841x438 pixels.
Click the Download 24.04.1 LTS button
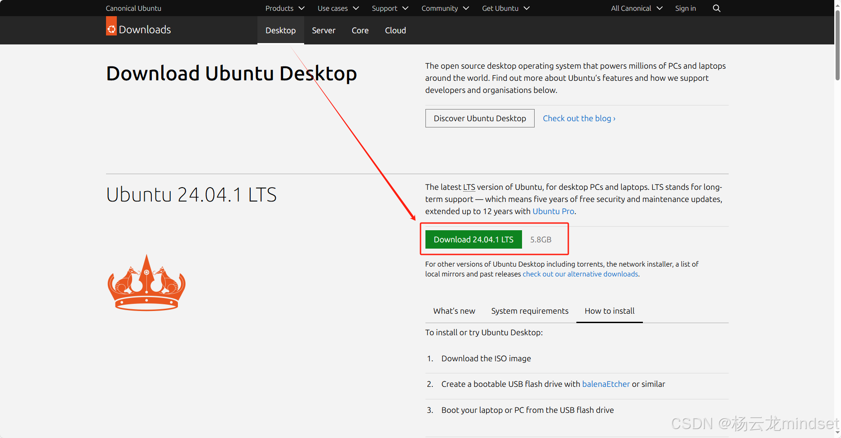(x=473, y=239)
